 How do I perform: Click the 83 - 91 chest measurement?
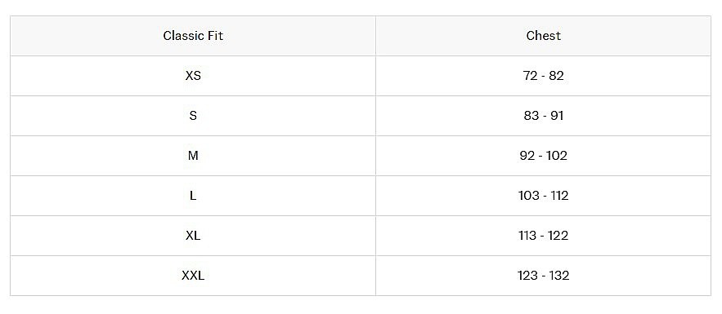[x=544, y=116]
